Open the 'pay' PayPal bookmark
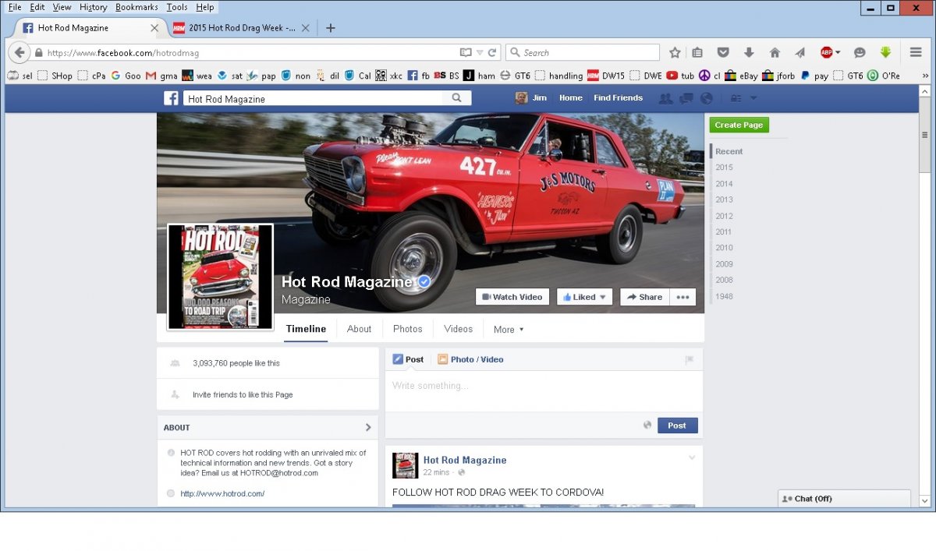Image resolution: width=936 pixels, height=551 pixels. tap(814, 76)
